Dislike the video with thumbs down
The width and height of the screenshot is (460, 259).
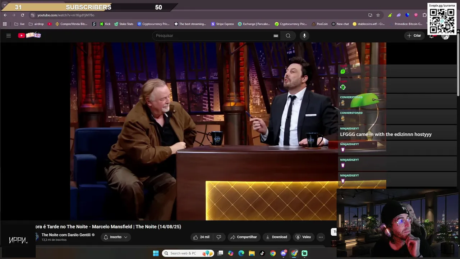(x=219, y=237)
